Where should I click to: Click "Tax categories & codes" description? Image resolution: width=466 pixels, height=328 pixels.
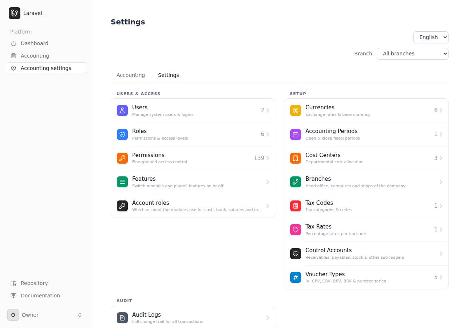tap(328, 210)
